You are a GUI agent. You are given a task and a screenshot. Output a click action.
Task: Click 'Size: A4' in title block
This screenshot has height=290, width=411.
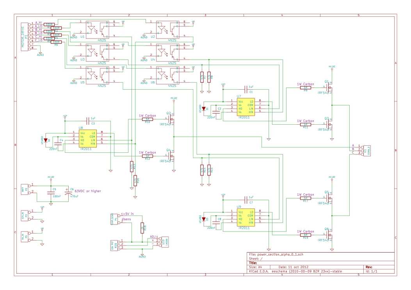pos(256,267)
